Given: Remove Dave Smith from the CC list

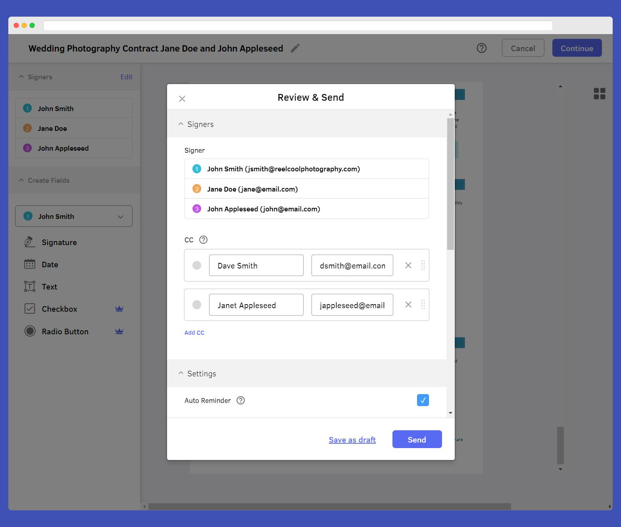Looking at the screenshot, I should tap(408, 265).
